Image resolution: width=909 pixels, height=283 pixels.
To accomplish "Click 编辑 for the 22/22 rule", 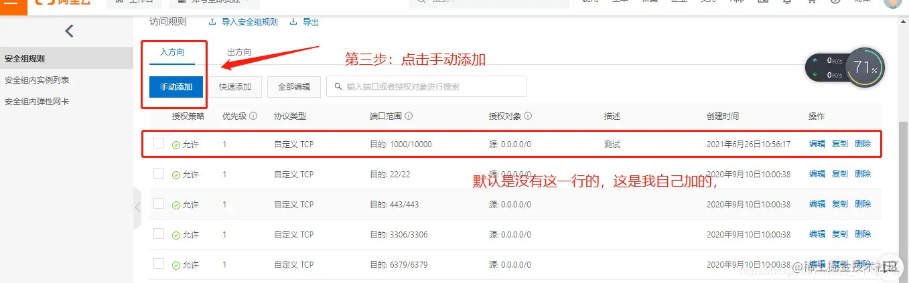I will click(817, 174).
